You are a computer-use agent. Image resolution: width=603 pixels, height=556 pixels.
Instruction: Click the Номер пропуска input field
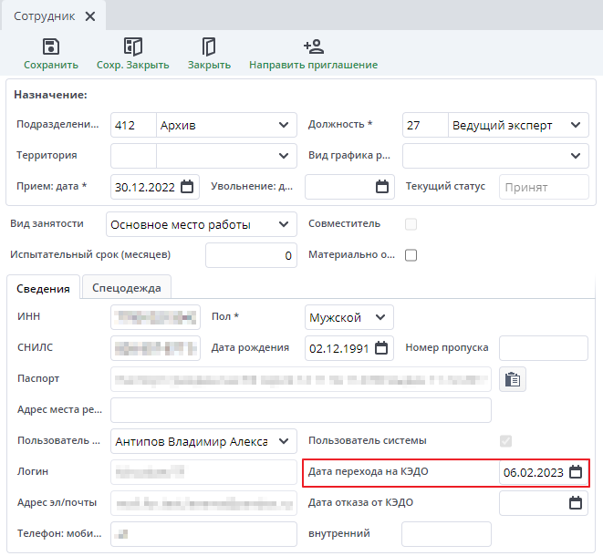click(544, 348)
